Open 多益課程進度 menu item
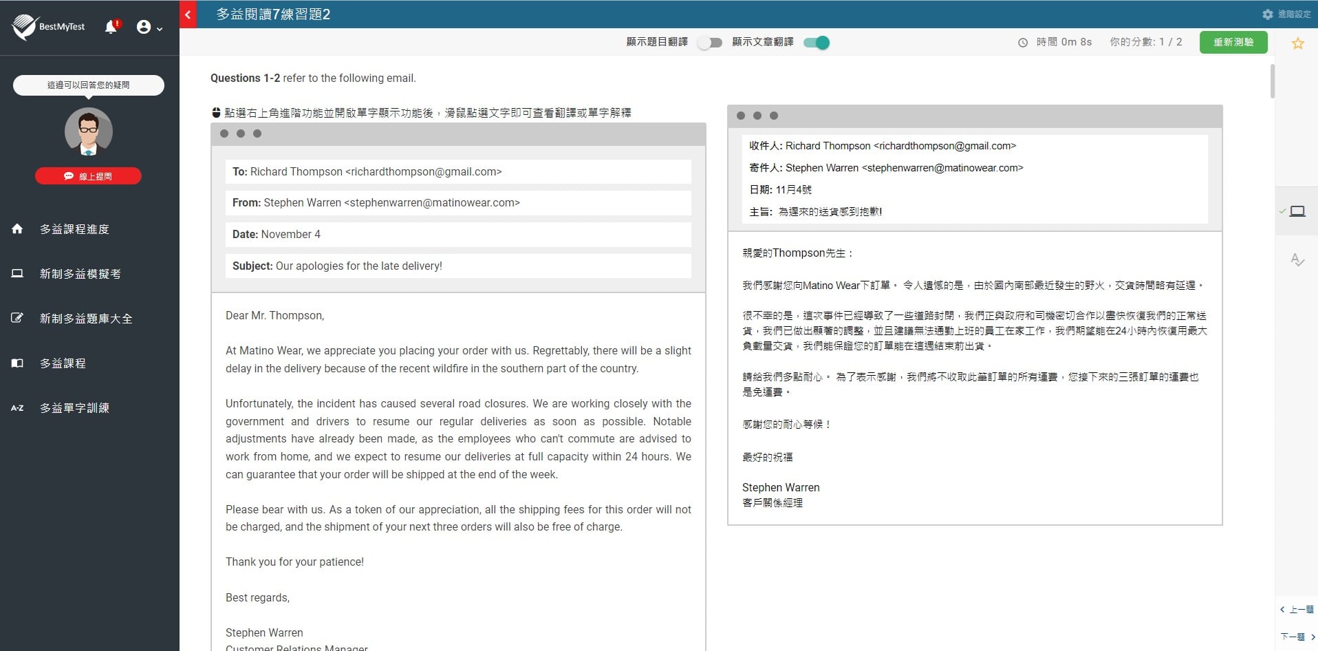Screen dimensions: 1318x651 pyautogui.click(x=74, y=229)
